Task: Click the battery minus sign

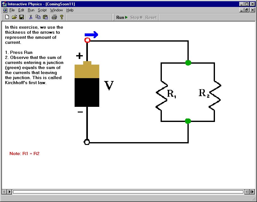Action: tap(80, 112)
